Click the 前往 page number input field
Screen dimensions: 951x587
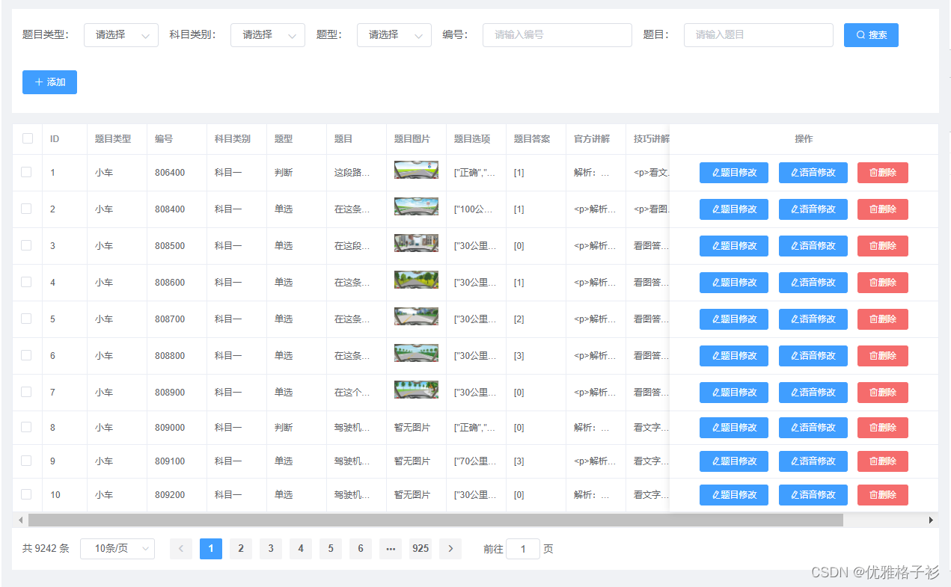pyautogui.click(x=522, y=548)
